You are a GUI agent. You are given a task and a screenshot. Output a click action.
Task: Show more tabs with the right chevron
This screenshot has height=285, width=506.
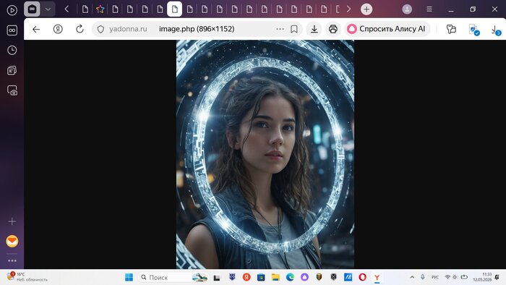[348, 9]
